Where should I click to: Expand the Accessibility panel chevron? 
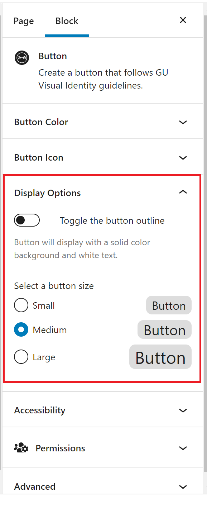pos(183,410)
